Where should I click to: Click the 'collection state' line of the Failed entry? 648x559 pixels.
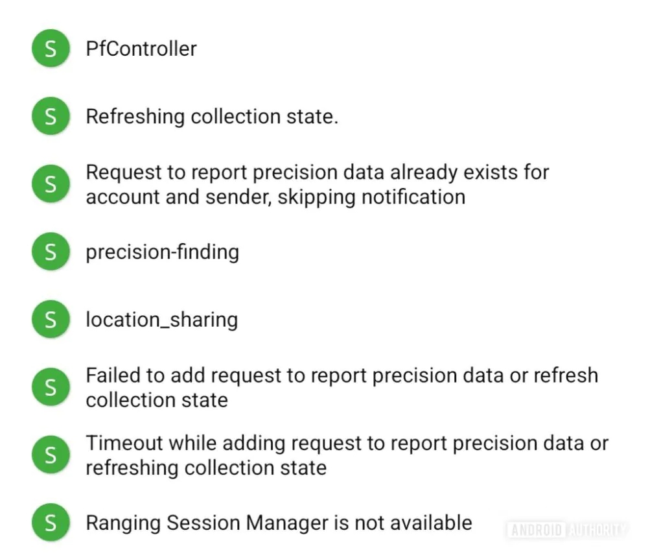click(157, 400)
